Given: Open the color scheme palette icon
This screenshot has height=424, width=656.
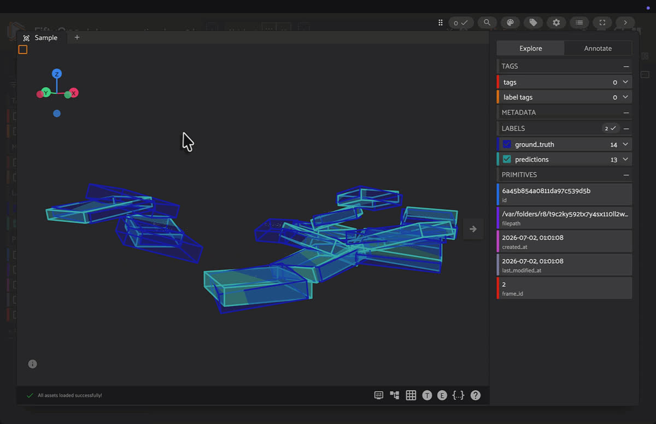Looking at the screenshot, I should 510,22.
